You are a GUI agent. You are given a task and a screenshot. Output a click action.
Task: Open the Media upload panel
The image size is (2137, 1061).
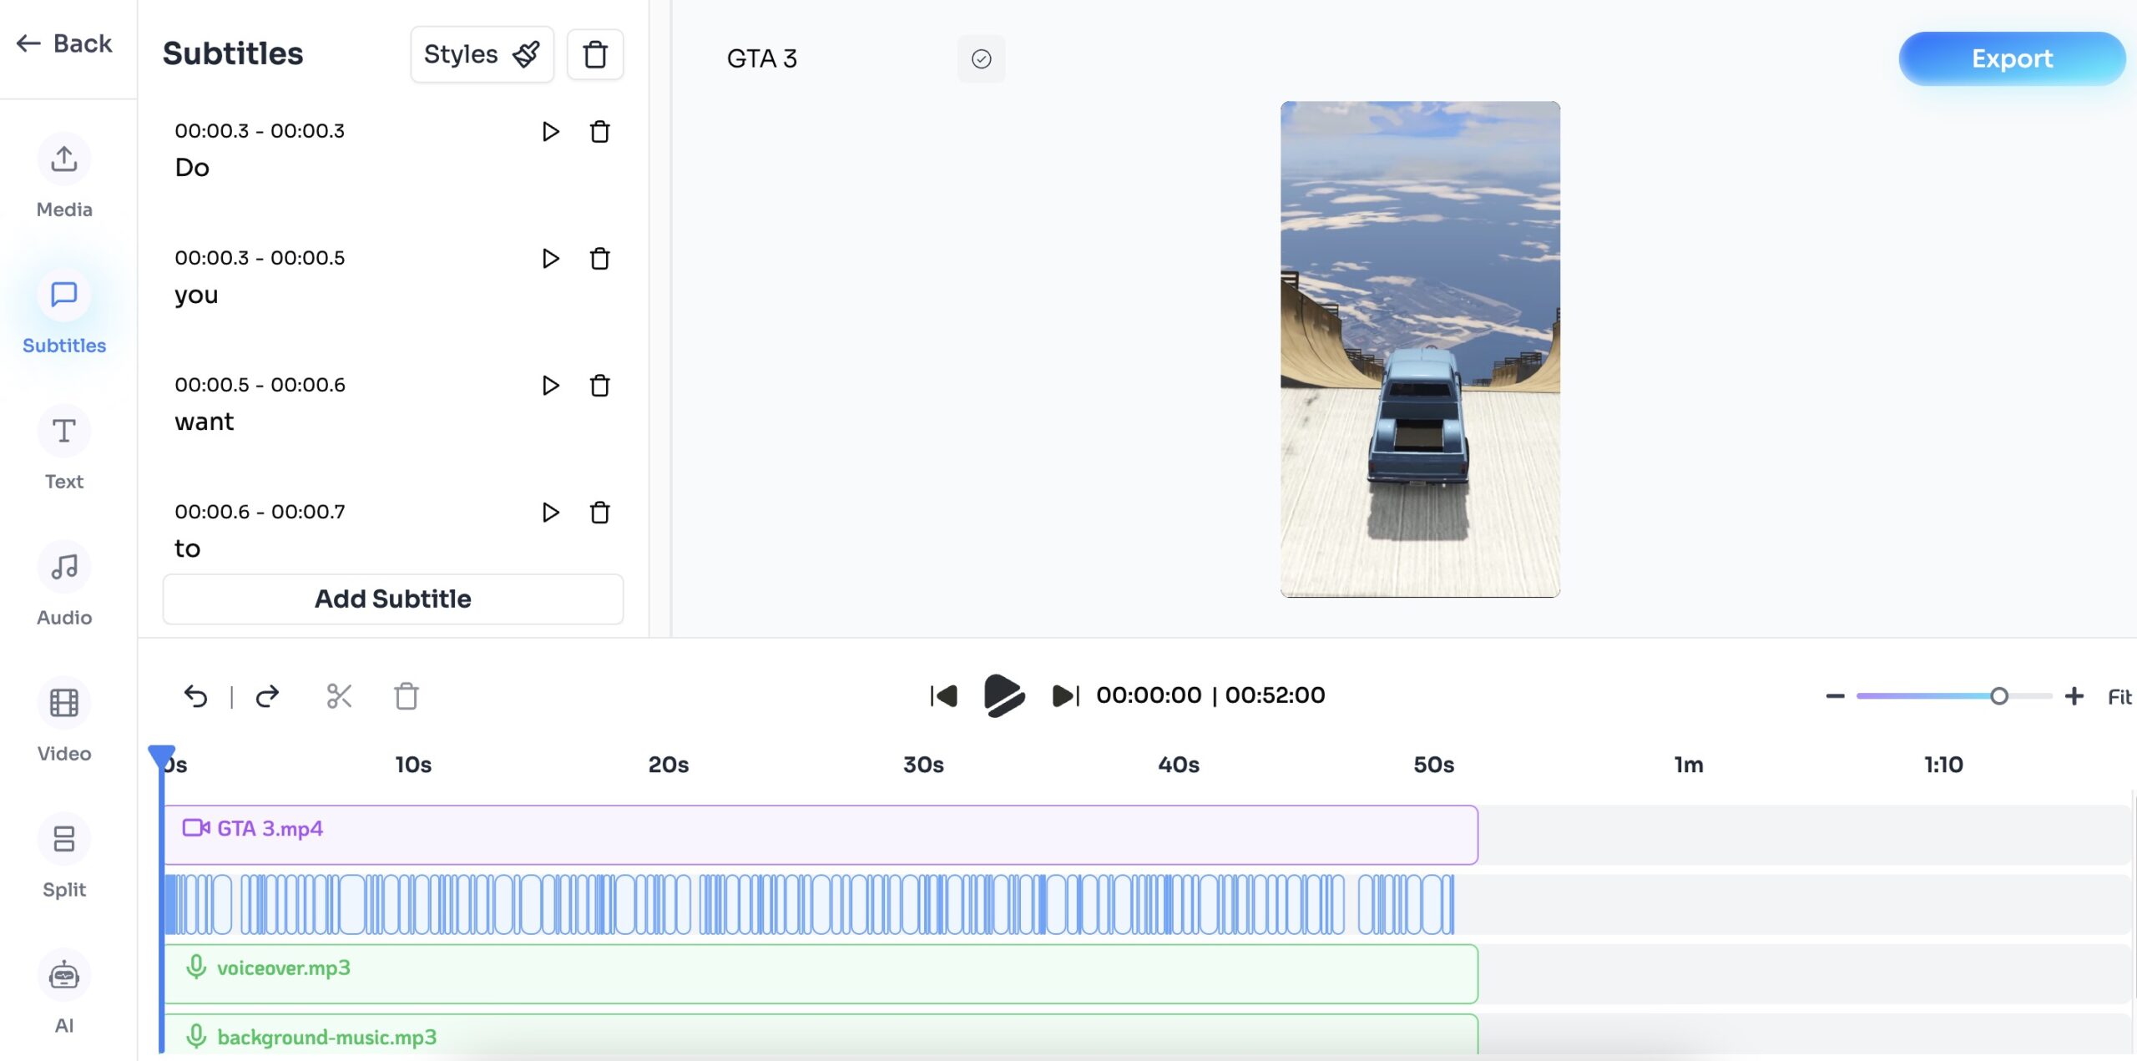point(64,176)
